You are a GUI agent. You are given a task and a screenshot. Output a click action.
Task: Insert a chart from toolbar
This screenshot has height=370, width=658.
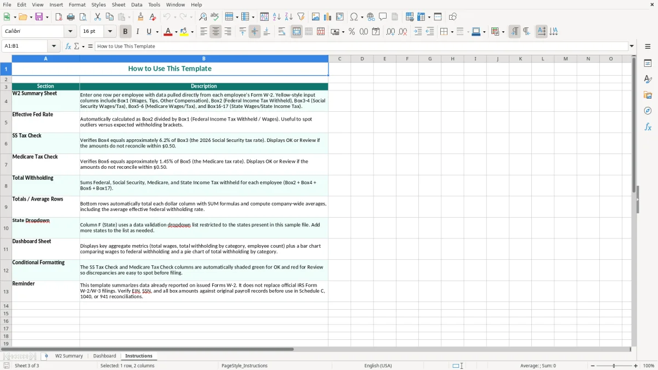(328, 17)
